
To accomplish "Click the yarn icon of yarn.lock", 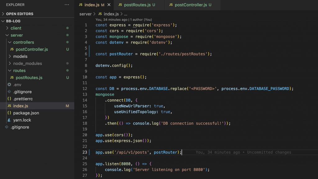I will 9,120.
